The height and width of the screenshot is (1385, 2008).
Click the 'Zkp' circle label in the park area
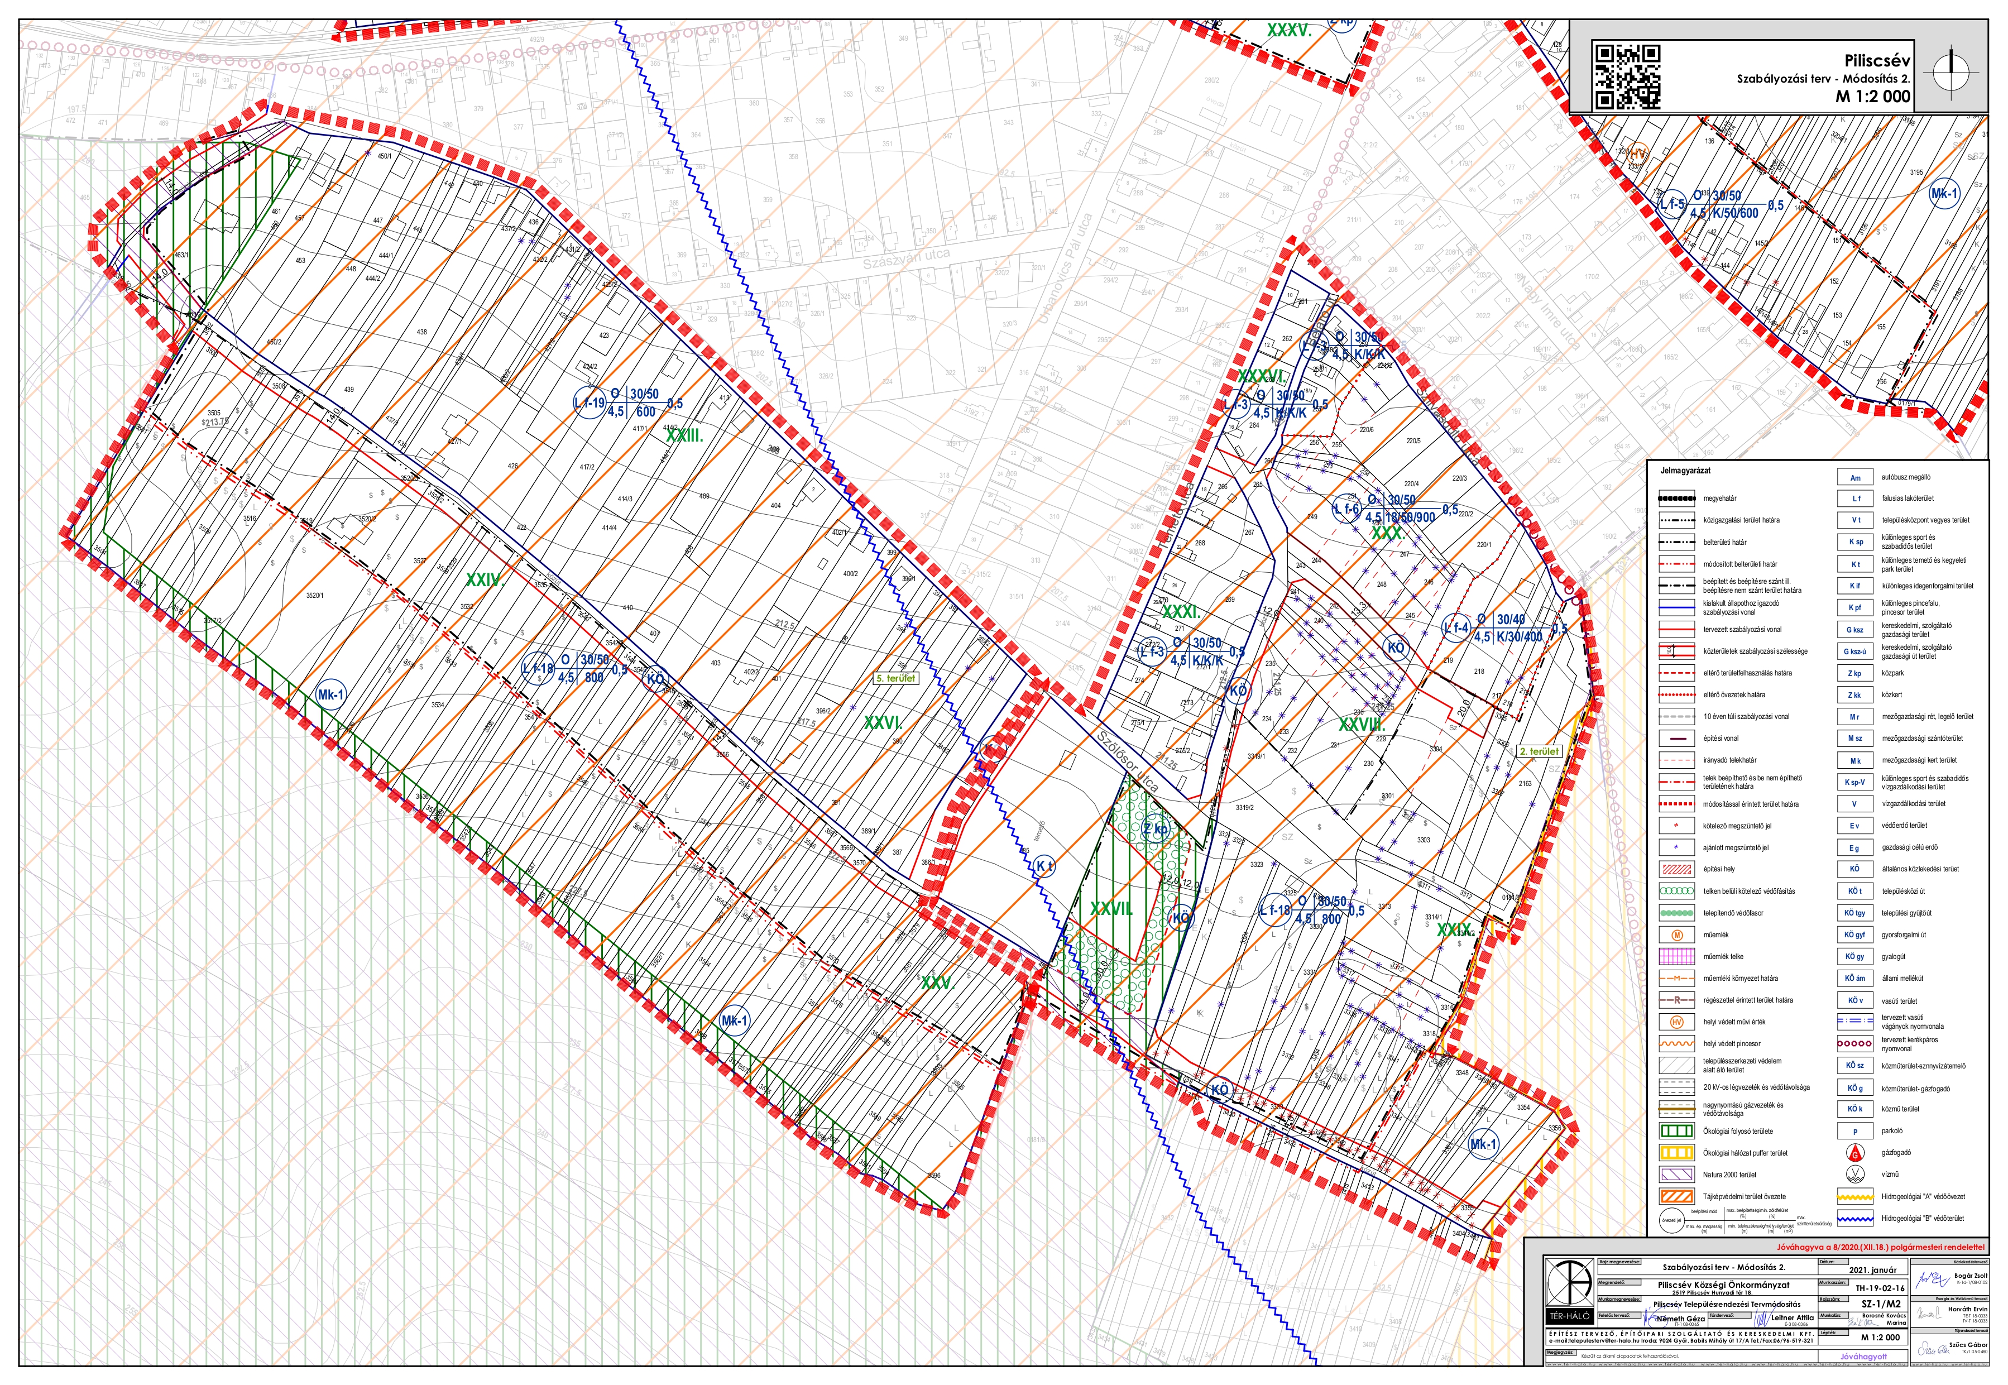pos(1155,829)
